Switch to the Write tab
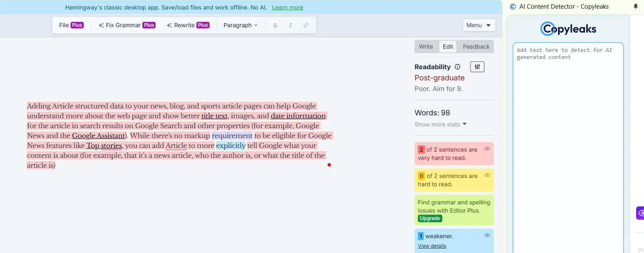Screen dimensions: 644x253 click(x=426, y=47)
